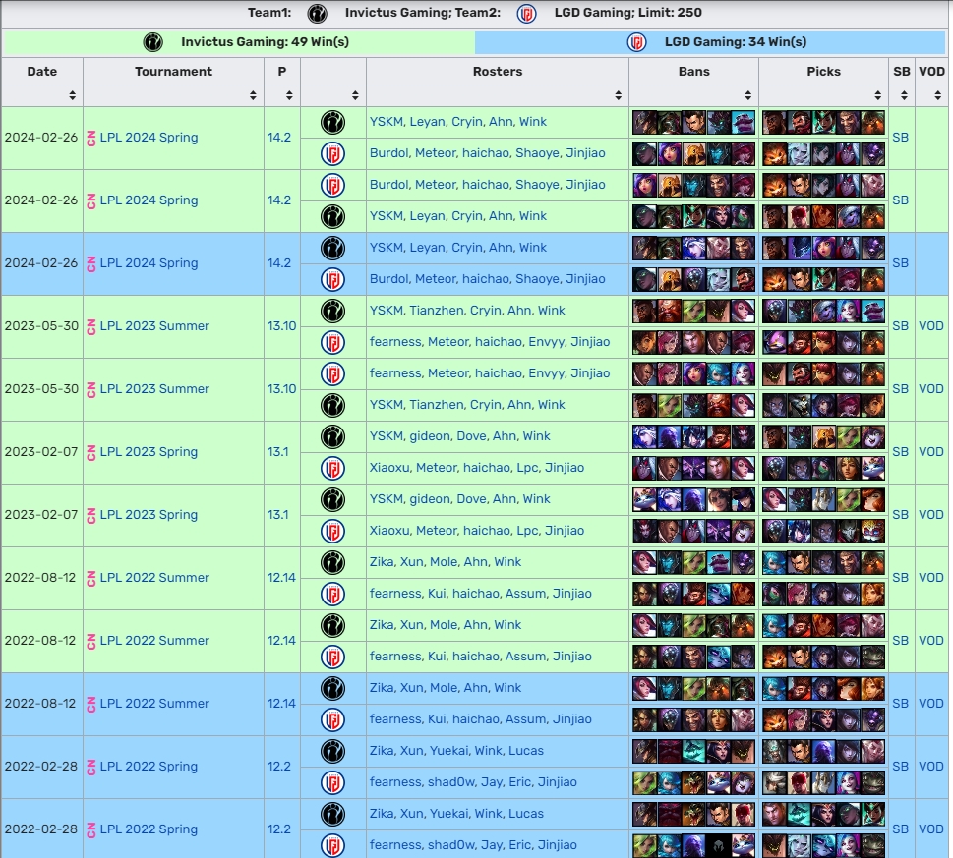Open LPL 2024 Spring link in the blue 2024-02-26 row
The height and width of the screenshot is (858, 953).
pos(149,263)
